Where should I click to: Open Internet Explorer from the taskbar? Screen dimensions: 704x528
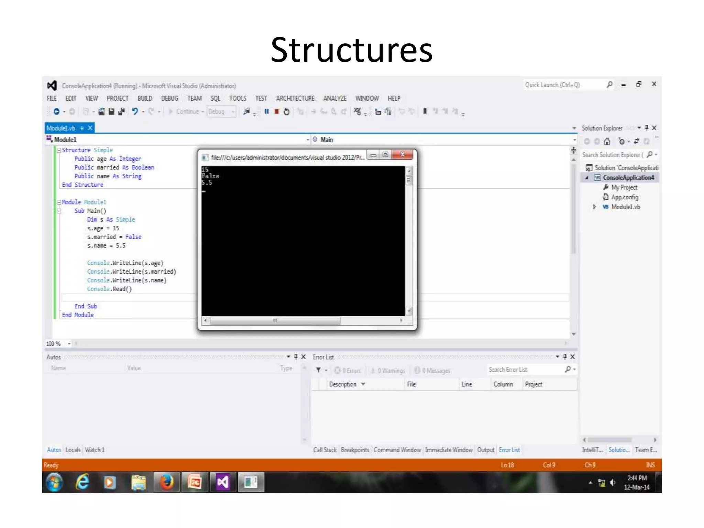click(82, 482)
